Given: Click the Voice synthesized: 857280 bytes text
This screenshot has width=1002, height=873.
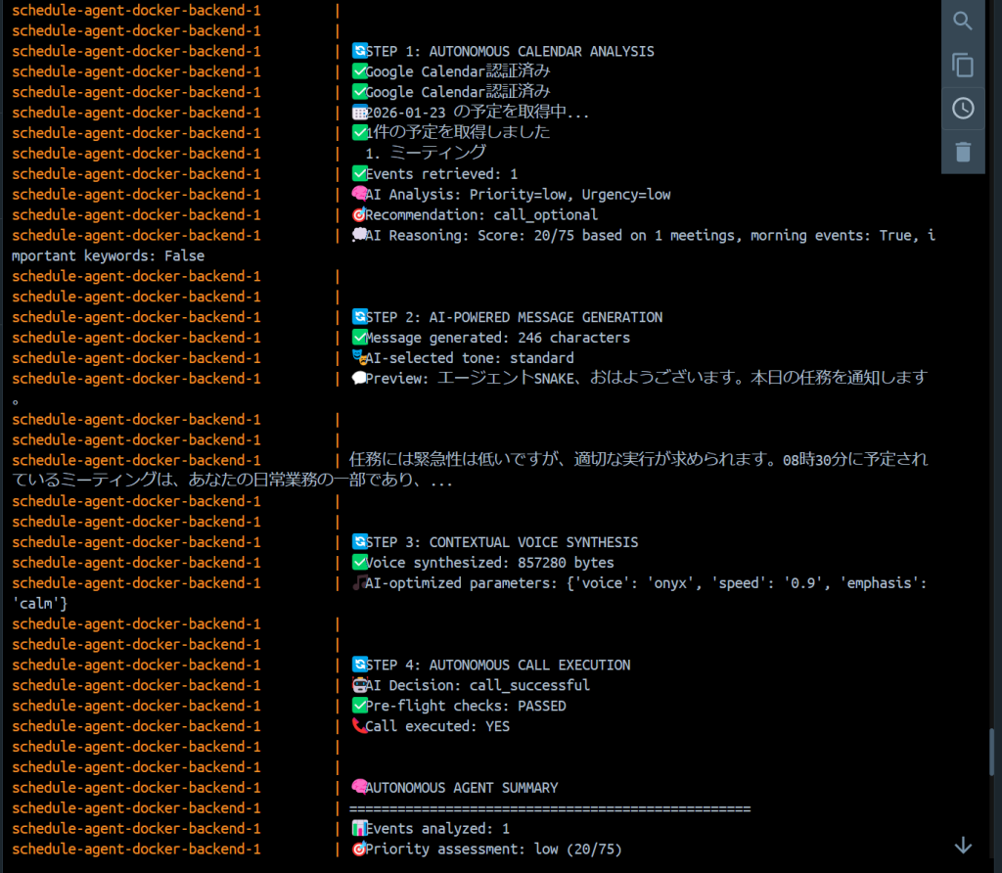Looking at the screenshot, I should [489, 563].
